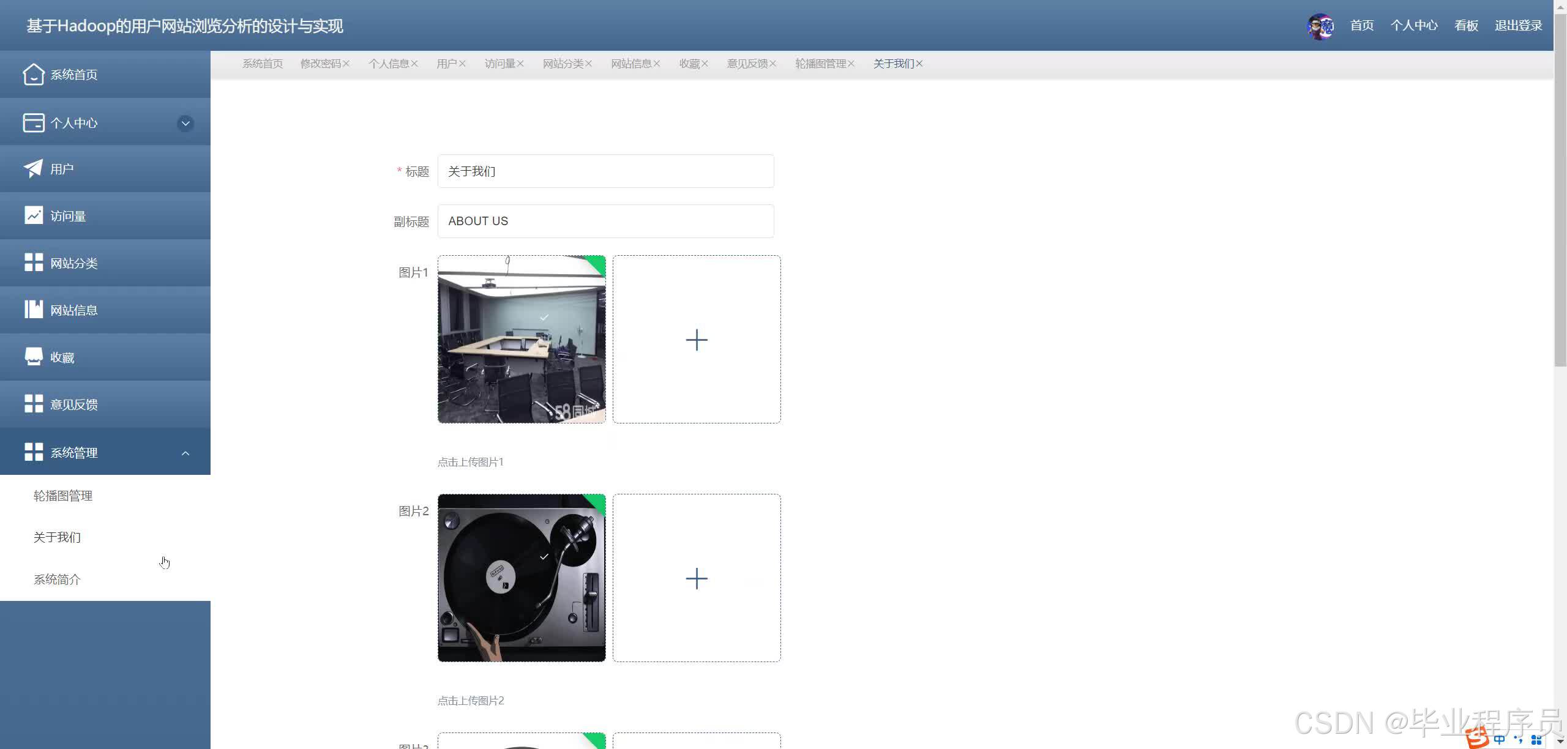Image resolution: width=1567 pixels, height=749 pixels.
Task: Click the card icon for 个人中心
Action: point(34,122)
